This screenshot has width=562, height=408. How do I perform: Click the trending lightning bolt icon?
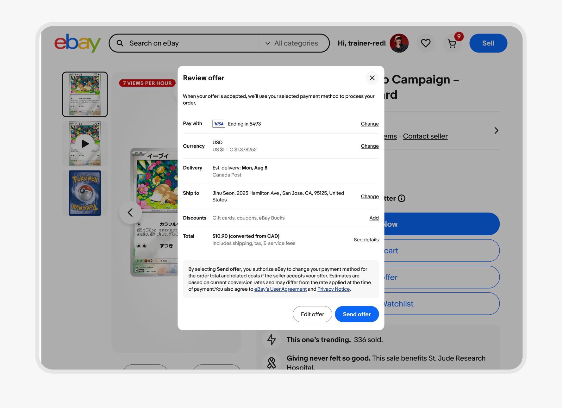point(272,340)
